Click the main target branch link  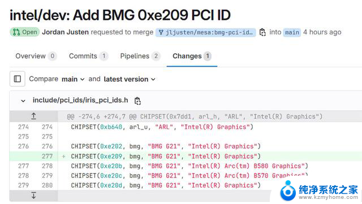point(292,33)
